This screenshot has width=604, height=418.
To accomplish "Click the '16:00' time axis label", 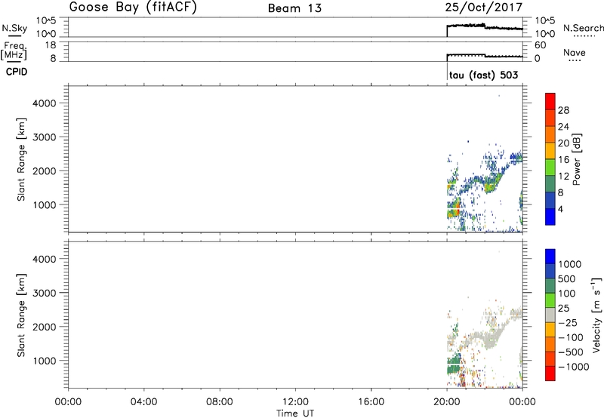I will [371, 402].
